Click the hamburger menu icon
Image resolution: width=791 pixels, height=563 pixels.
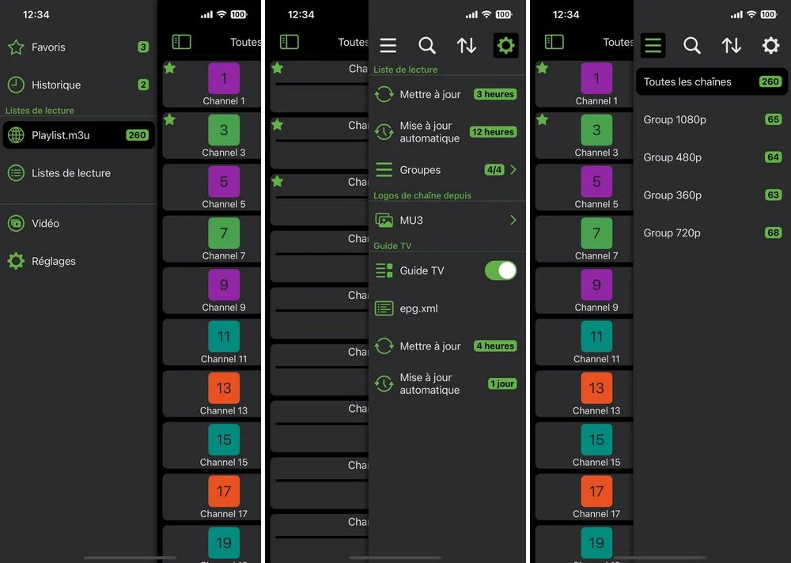[388, 45]
